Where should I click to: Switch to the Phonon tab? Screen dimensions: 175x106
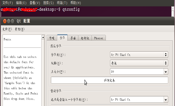tap(99, 38)
